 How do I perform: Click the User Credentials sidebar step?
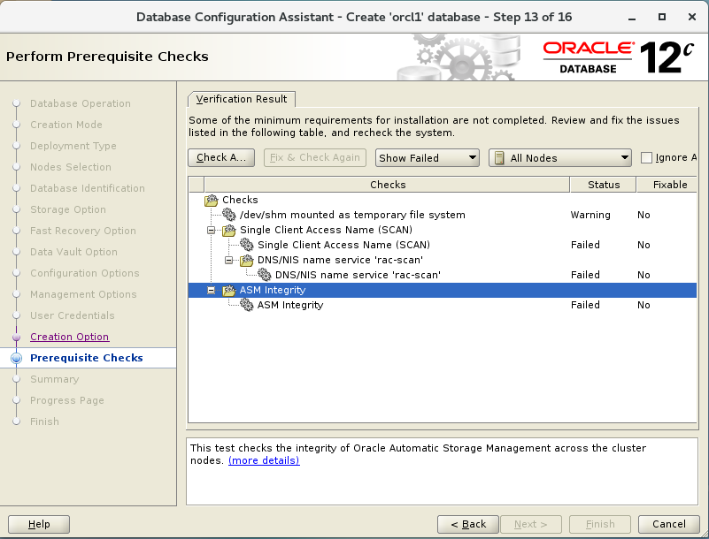point(73,315)
